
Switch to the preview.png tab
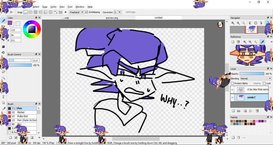tap(112, 18)
